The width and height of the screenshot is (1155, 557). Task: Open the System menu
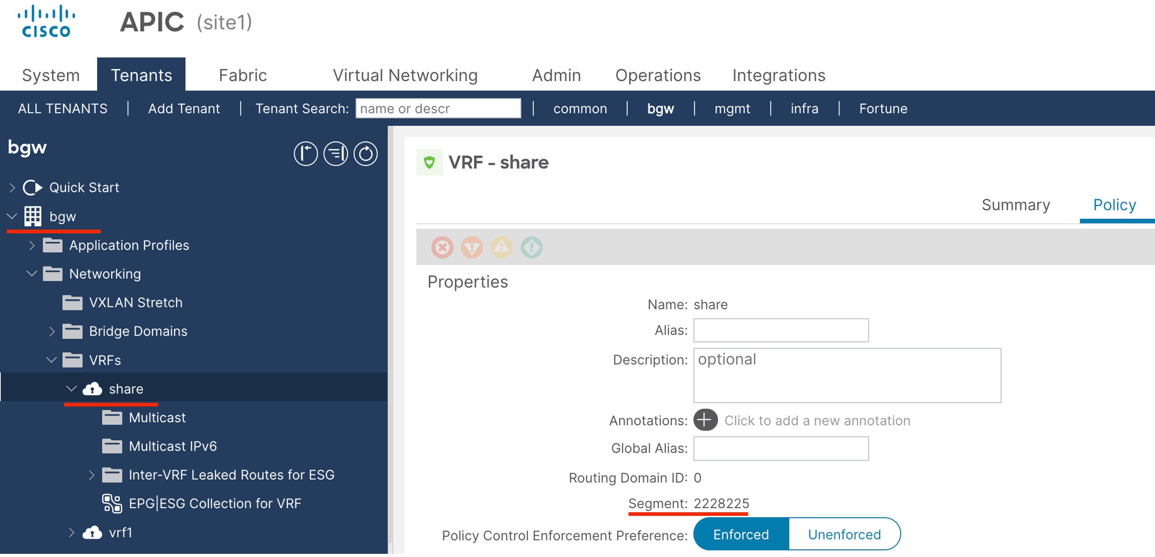point(51,75)
